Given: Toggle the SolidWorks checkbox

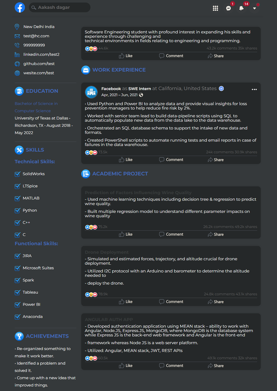Looking at the screenshot, I should tap(17, 174).
